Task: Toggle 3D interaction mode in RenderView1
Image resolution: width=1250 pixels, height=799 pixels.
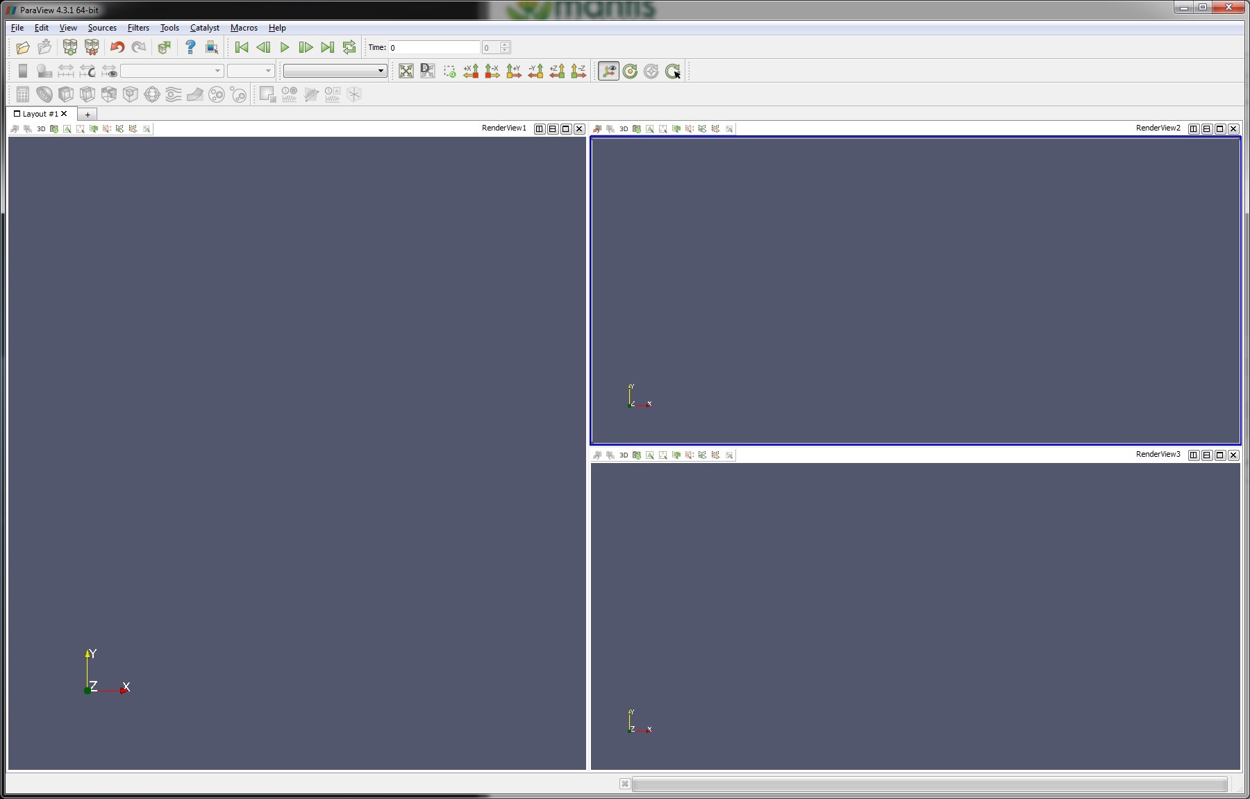Action: pyautogui.click(x=41, y=129)
